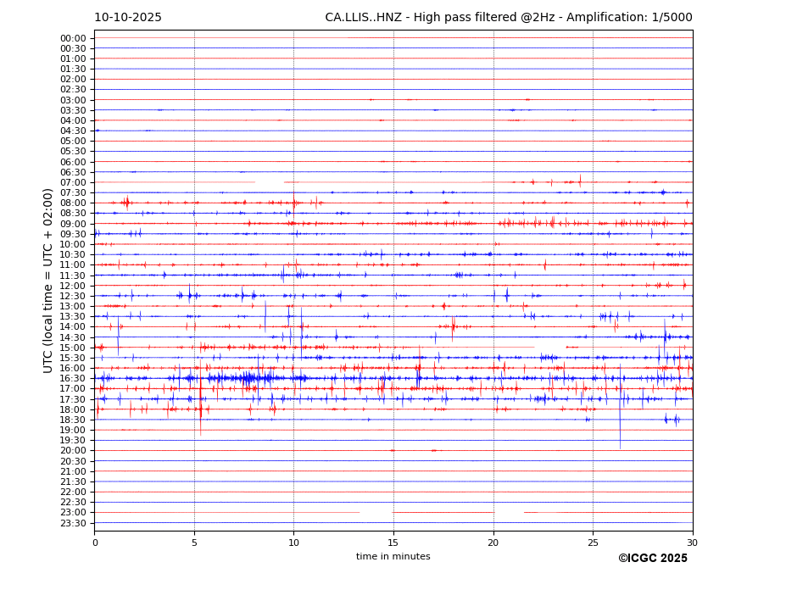Select the 16:30 time row label
This screenshot has height=590, width=786.
pos(72,378)
